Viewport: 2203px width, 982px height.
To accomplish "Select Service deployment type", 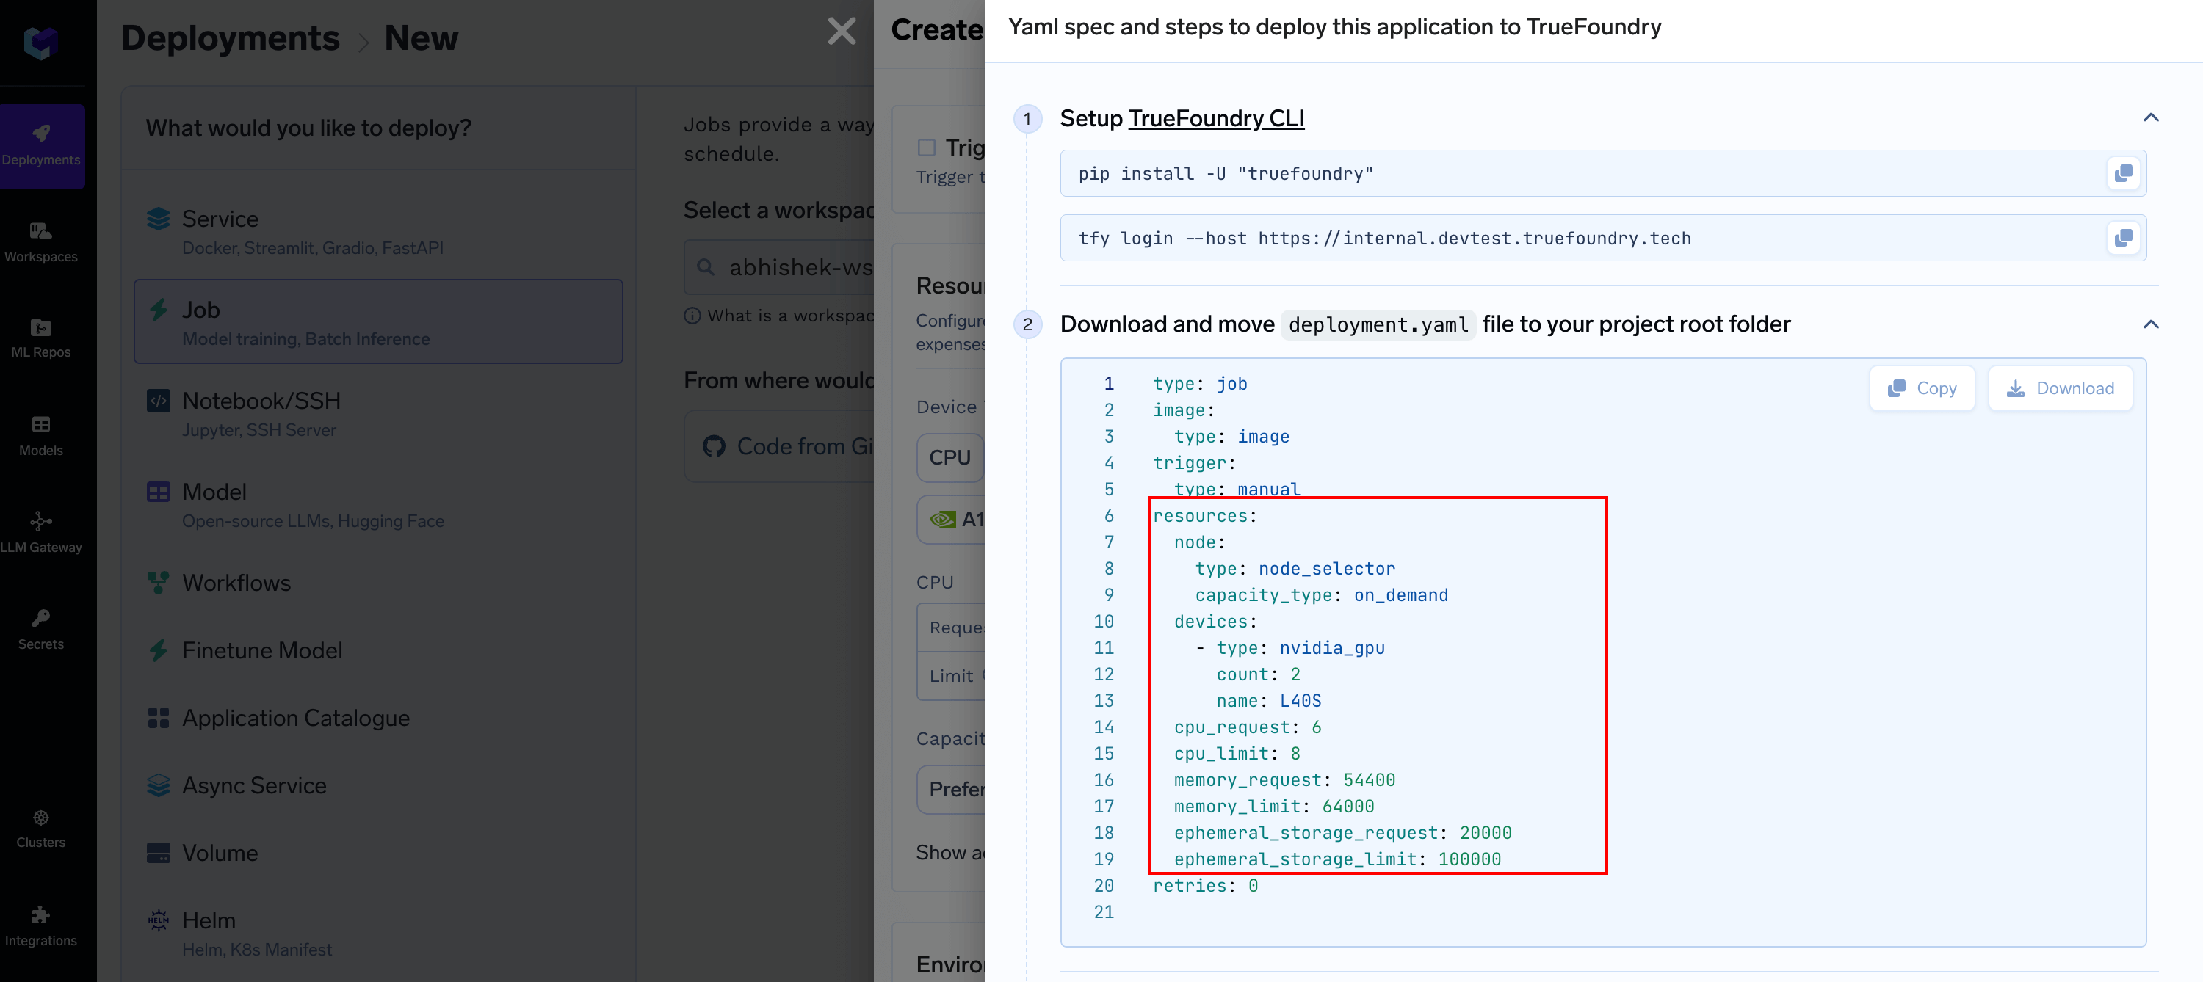I will (x=378, y=232).
